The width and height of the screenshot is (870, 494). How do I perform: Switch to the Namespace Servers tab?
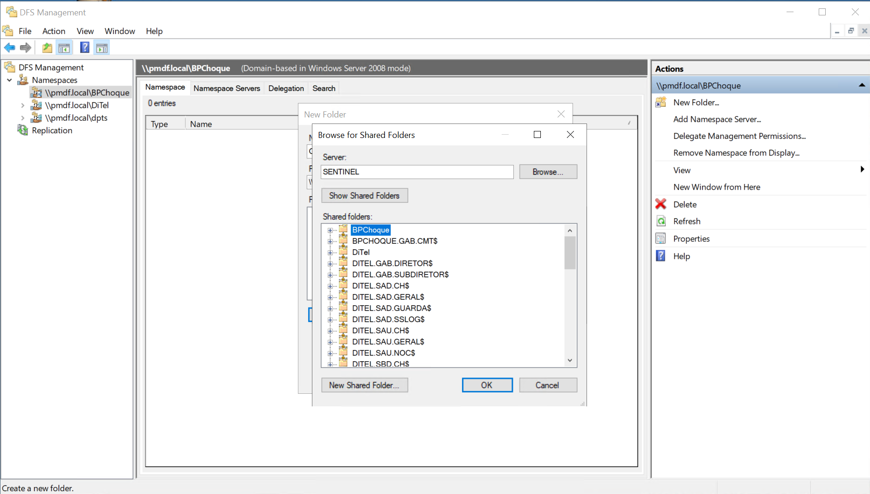pos(227,88)
